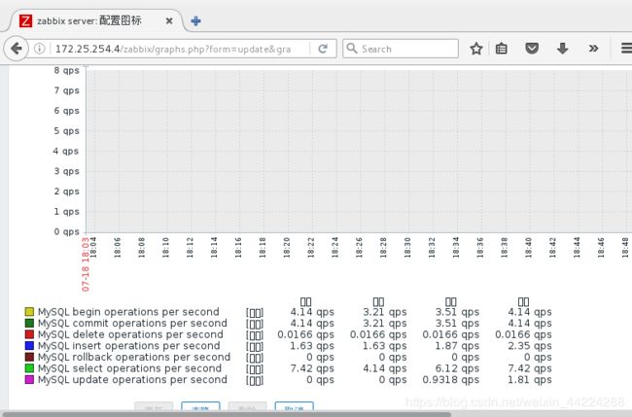Open the downloads arrow icon
The width and height of the screenshot is (632, 417).
562,49
